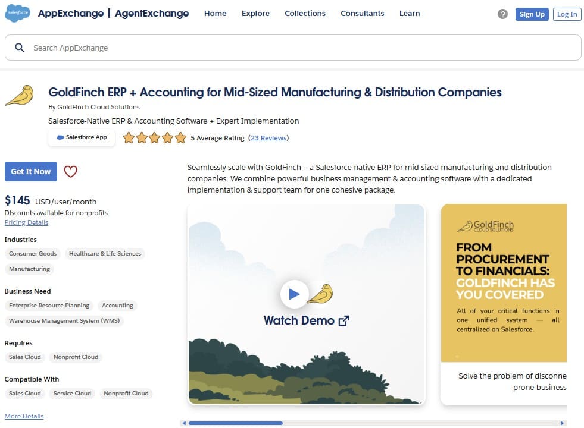Click the Watch Demo video thumbnail scenery

[306, 304]
